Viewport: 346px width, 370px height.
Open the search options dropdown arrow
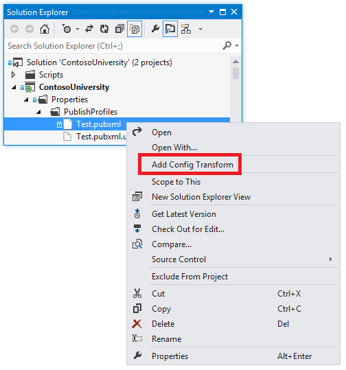click(237, 45)
